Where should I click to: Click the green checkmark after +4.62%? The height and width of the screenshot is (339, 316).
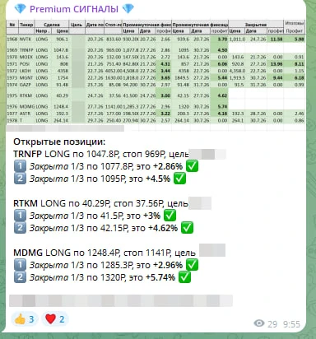pos(187,228)
